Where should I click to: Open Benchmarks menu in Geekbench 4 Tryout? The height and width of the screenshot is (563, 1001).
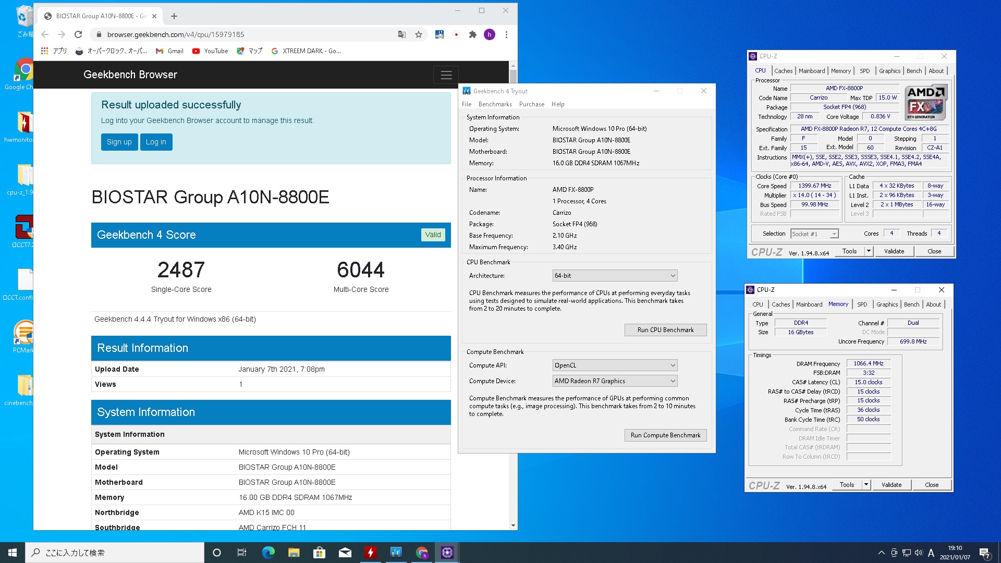pyautogui.click(x=495, y=104)
